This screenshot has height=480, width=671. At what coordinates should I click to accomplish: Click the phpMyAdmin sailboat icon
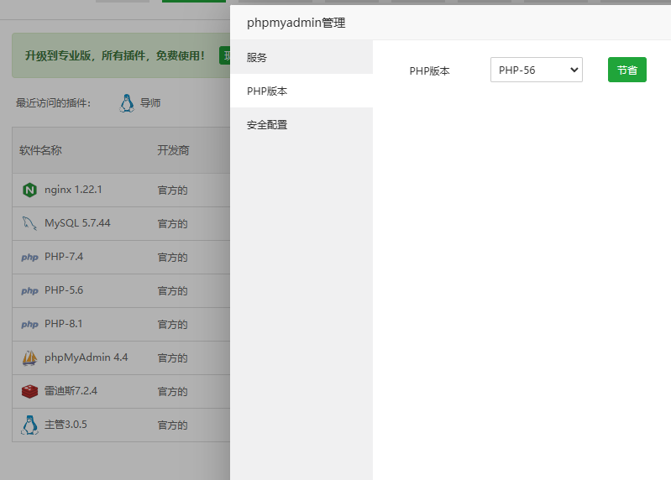(x=29, y=357)
